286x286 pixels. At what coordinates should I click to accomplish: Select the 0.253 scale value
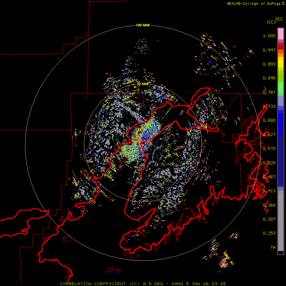tap(269, 233)
